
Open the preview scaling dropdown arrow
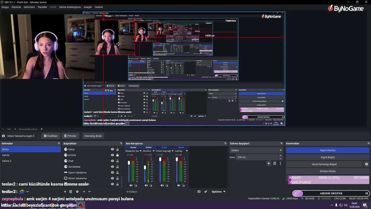pyautogui.click(x=41, y=129)
